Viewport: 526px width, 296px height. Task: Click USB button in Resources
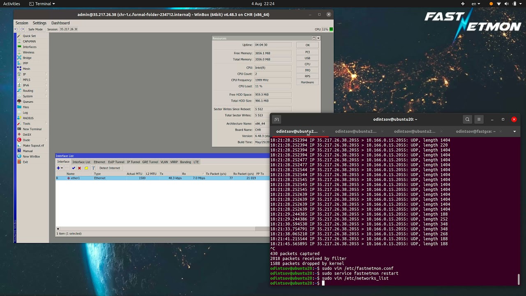coord(307,58)
